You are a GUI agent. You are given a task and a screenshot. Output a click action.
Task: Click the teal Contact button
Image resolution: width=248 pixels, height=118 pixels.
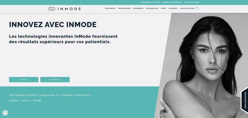pos(23,79)
